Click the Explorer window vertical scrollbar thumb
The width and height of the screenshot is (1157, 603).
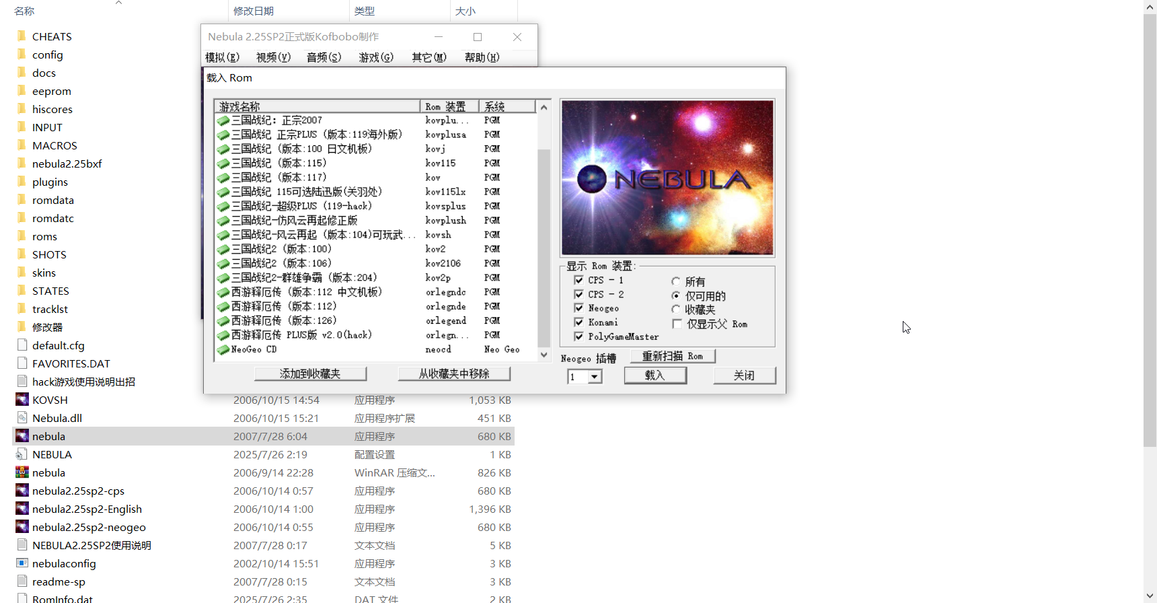1150,231
